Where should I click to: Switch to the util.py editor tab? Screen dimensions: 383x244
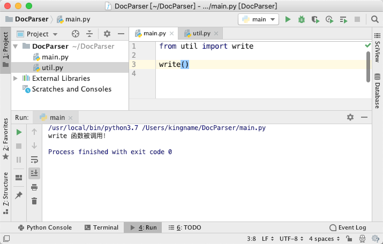click(200, 33)
